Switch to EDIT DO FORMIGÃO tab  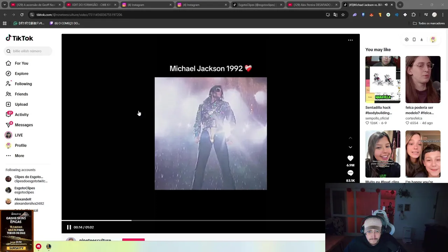(91, 5)
